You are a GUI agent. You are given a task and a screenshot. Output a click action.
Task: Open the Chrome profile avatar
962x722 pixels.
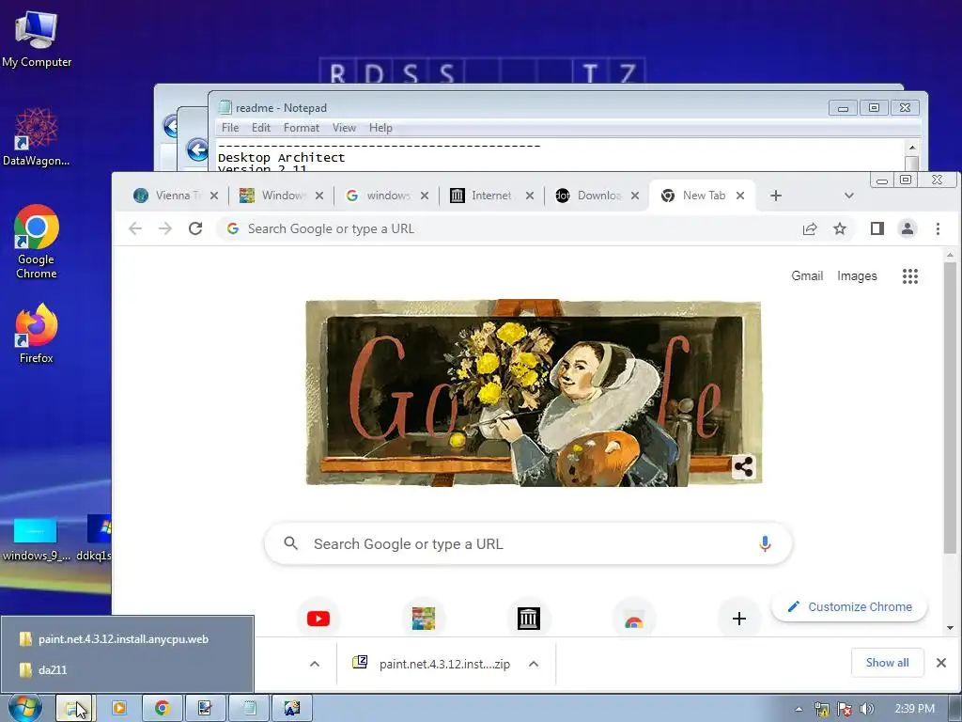pos(908,228)
